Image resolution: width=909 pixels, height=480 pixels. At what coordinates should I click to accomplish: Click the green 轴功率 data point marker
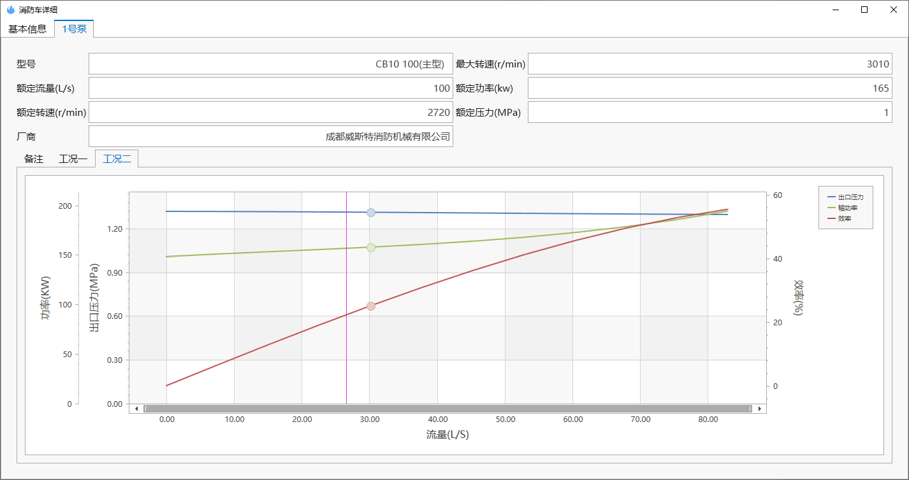click(x=371, y=248)
